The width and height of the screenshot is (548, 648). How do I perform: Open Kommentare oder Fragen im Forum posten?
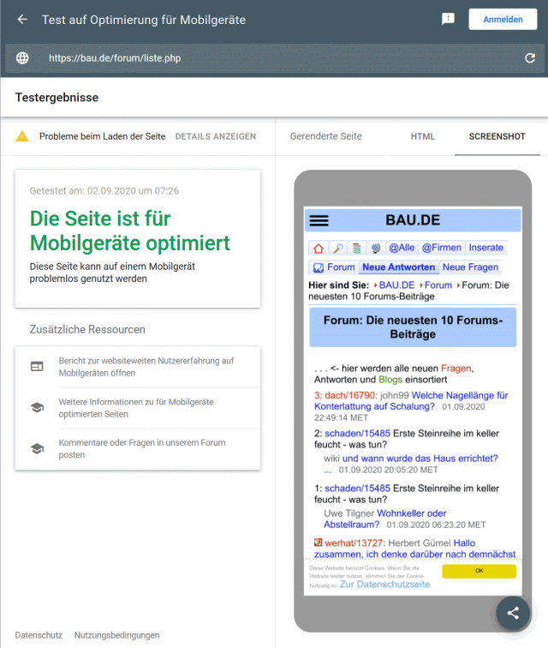[141, 449]
